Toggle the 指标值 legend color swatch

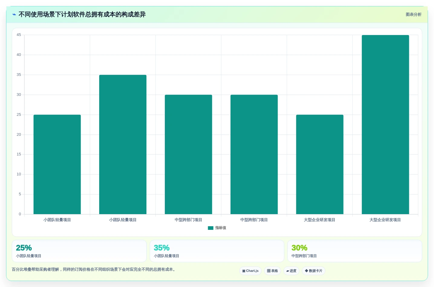tap(210, 228)
